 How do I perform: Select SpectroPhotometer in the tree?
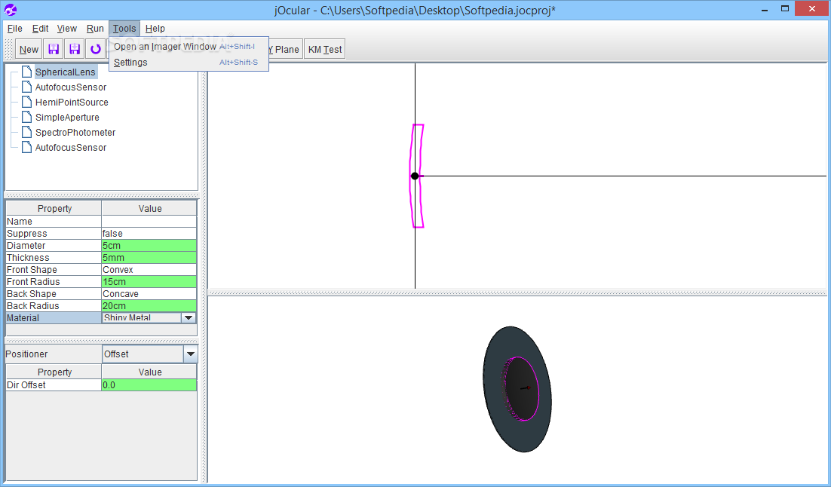tap(75, 133)
